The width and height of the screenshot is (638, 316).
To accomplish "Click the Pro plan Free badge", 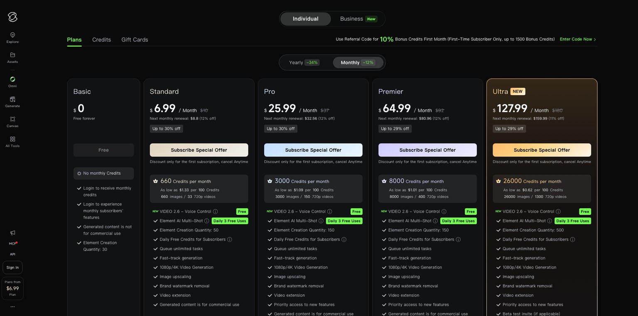I will coord(356,212).
